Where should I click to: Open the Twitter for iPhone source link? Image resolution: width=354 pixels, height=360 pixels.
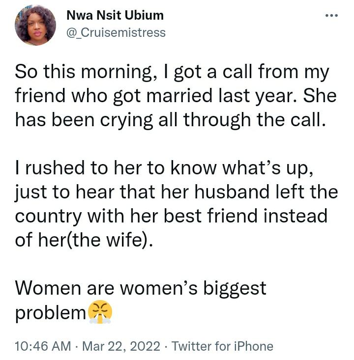222,346
